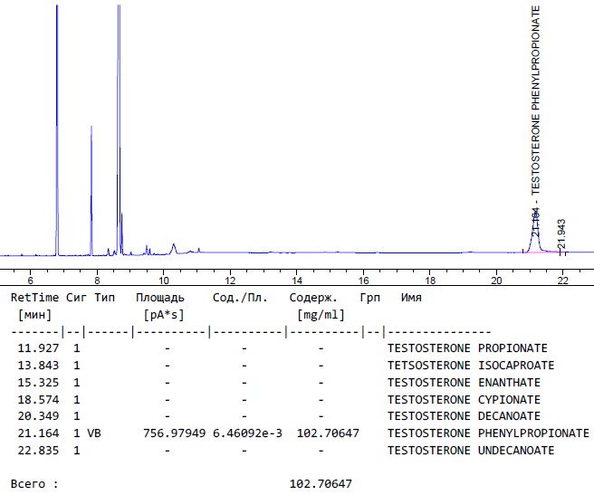Click the 6.46092e-3 ratio value
Viewport: 594px width, 495px height.
pos(247,433)
